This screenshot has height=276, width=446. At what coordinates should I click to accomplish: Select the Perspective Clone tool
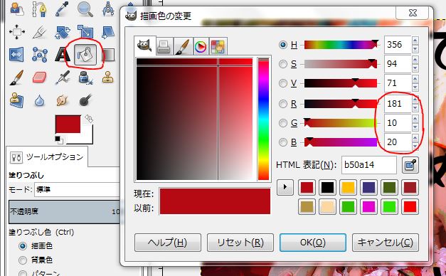click(x=16, y=100)
